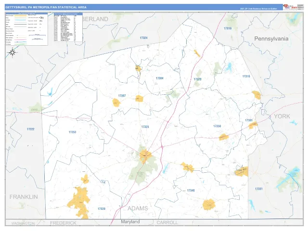This screenshot has width=308, height=231.
Task: Click the partial BERLAND county label
Action: [x=95, y=19]
